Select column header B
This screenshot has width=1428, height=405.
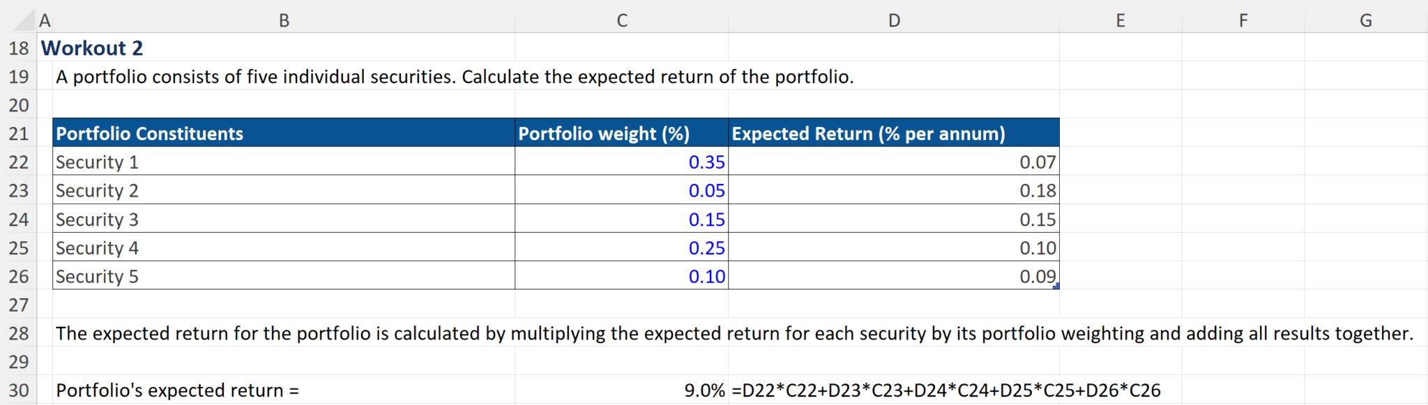tap(283, 20)
